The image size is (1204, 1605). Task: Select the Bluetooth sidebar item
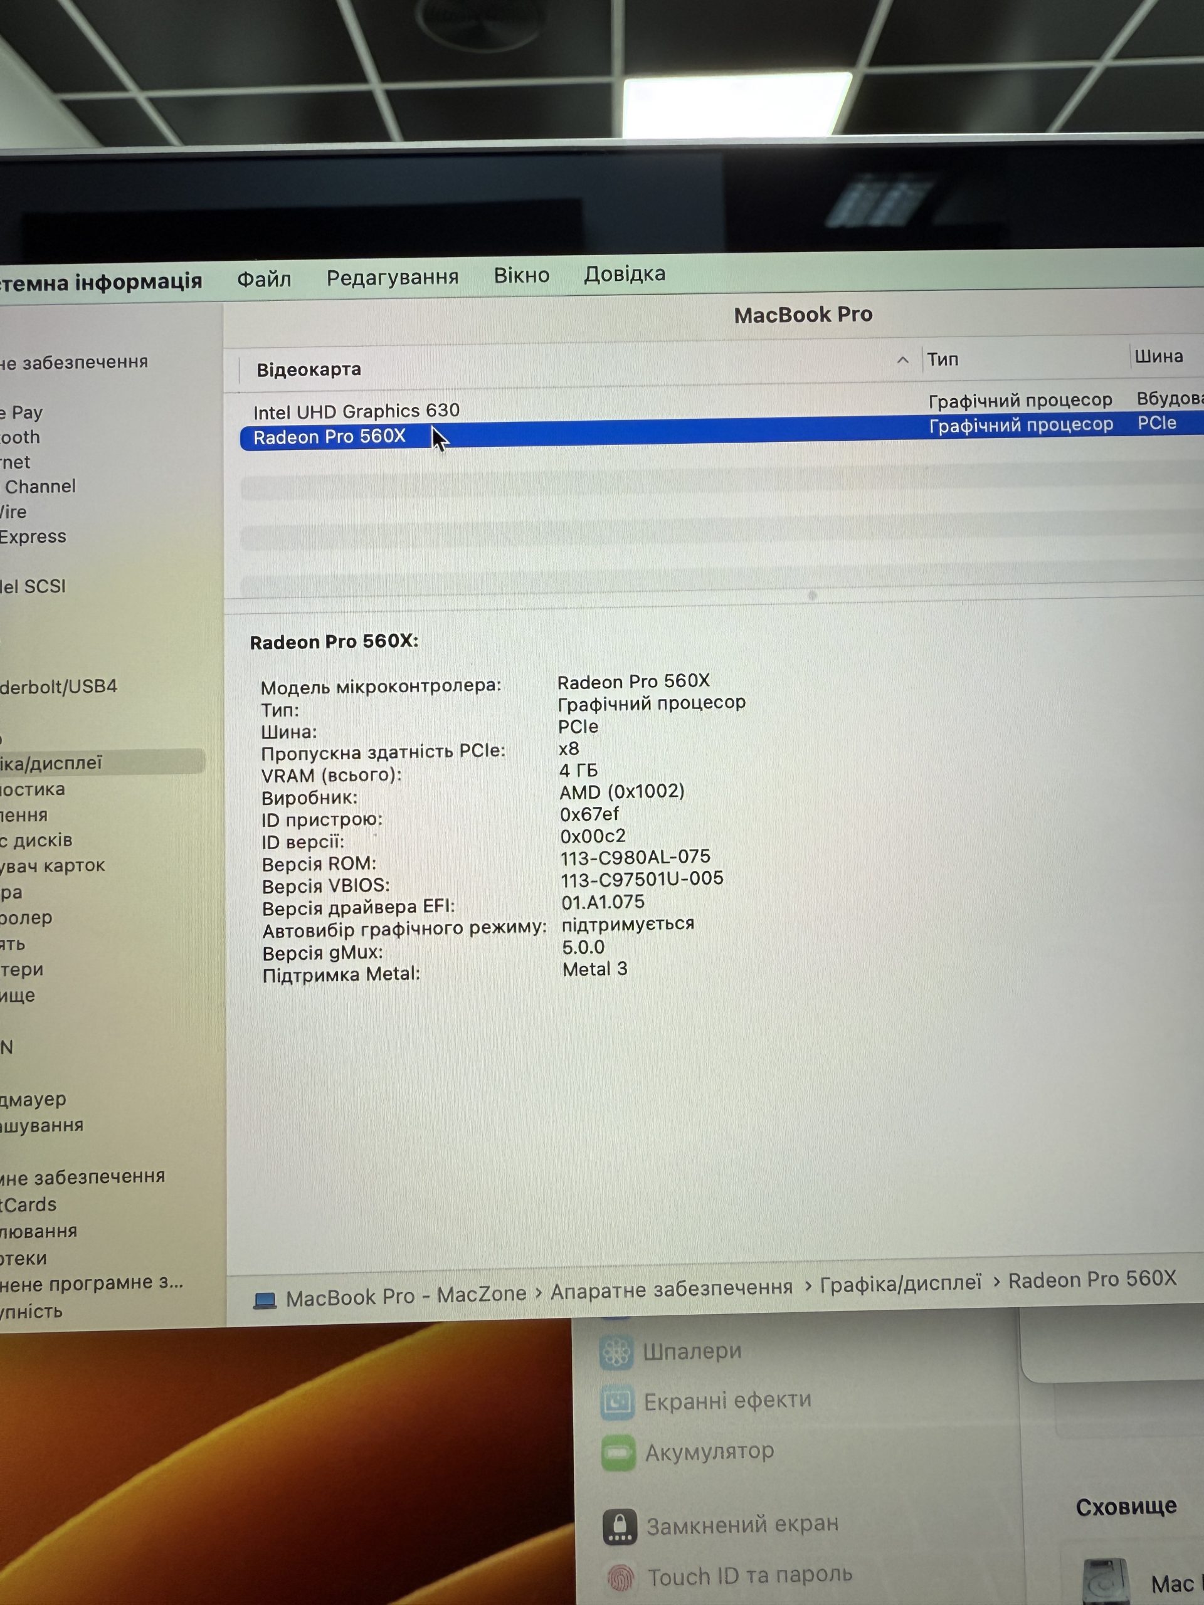20,438
